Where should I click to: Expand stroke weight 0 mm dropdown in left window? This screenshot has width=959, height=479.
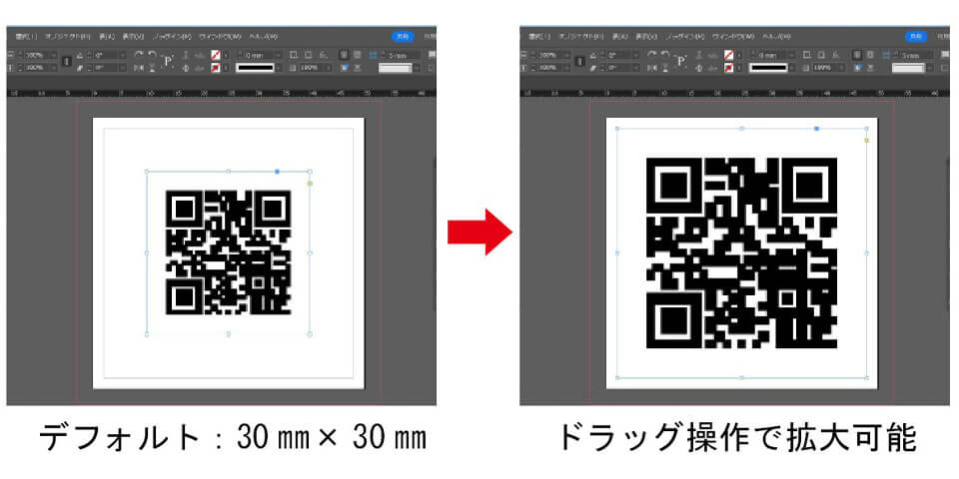(279, 54)
